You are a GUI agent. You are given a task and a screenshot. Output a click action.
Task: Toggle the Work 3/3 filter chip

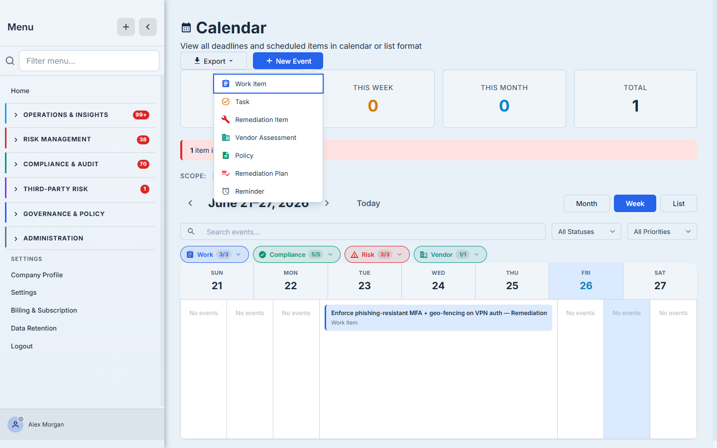coord(215,254)
